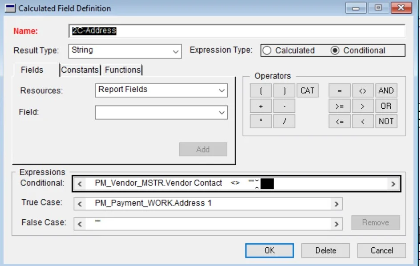Screen dimensions: 420x266
Task: Click the close parenthesis operator button
Action: point(284,90)
